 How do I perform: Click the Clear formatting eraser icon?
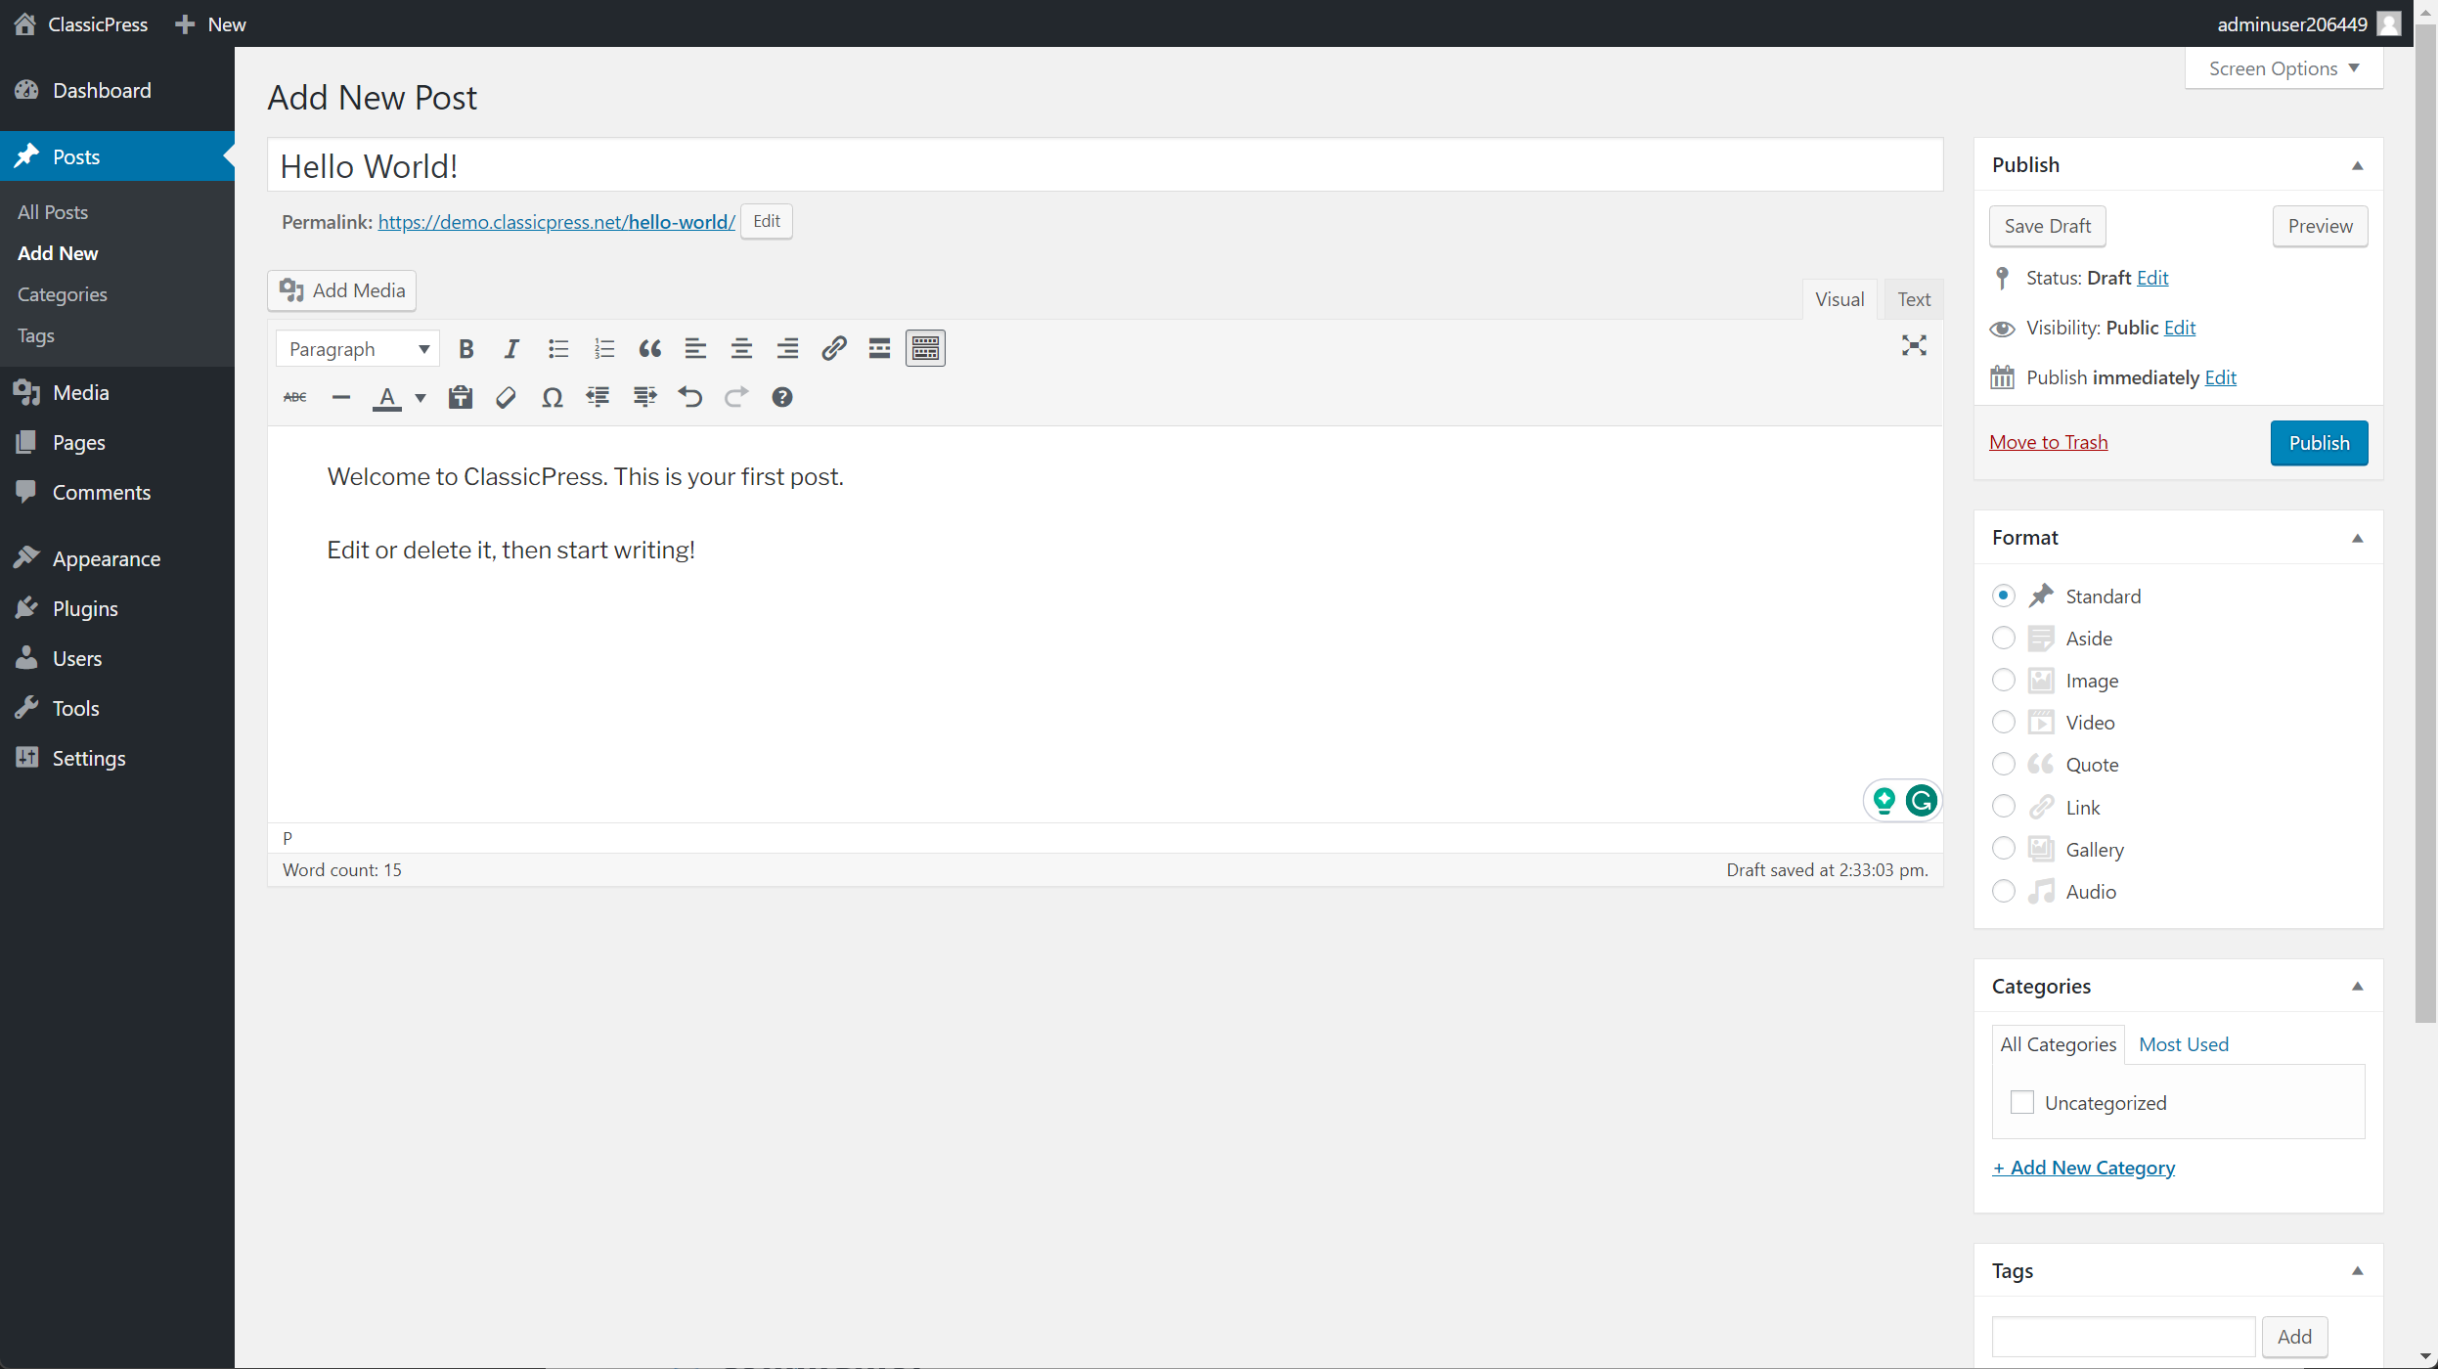point(506,398)
